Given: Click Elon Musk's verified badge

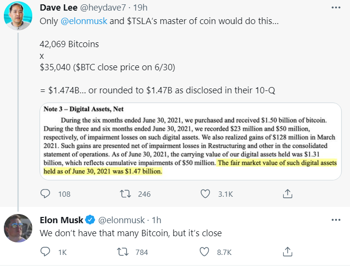Looking at the screenshot, I should coord(90,220).
